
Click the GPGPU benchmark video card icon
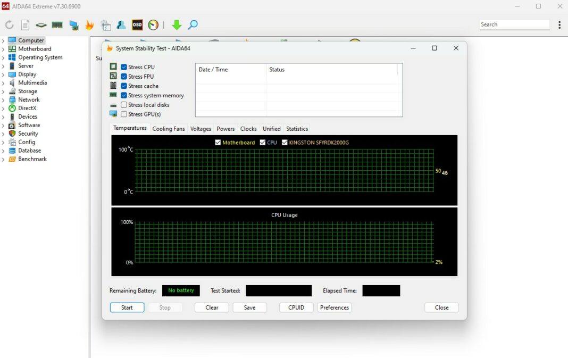click(73, 24)
